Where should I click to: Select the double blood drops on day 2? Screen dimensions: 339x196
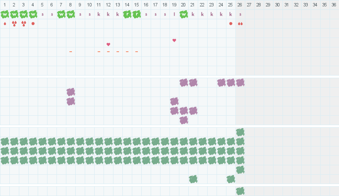pyautogui.click(x=14, y=23)
